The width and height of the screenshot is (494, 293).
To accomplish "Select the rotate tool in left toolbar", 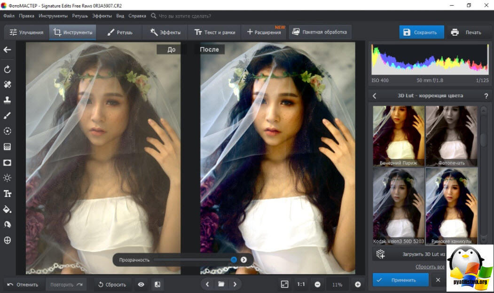I will (x=7, y=70).
